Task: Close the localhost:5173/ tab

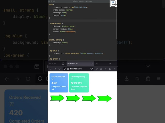Action: point(92,64)
